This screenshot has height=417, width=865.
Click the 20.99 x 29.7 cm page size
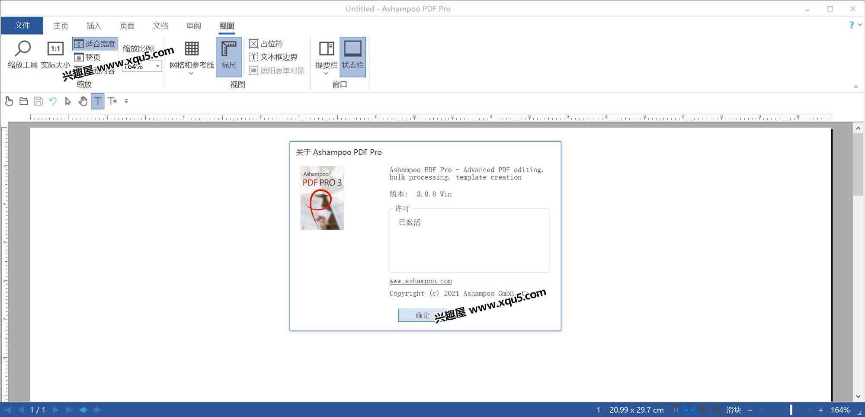pyautogui.click(x=636, y=410)
